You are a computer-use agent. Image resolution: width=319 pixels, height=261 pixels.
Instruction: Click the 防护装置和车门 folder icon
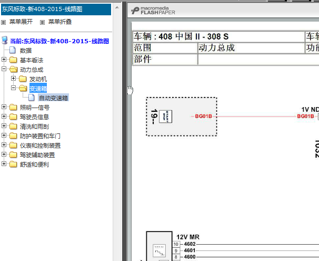(x=13, y=136)
